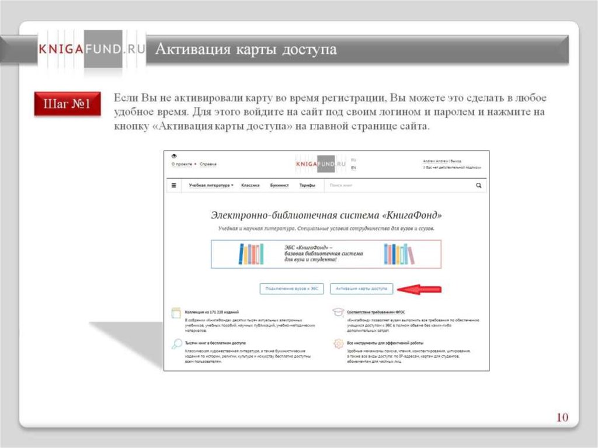Click the eye accessibility icon
The image size is (598, 448).
(174, 156)
